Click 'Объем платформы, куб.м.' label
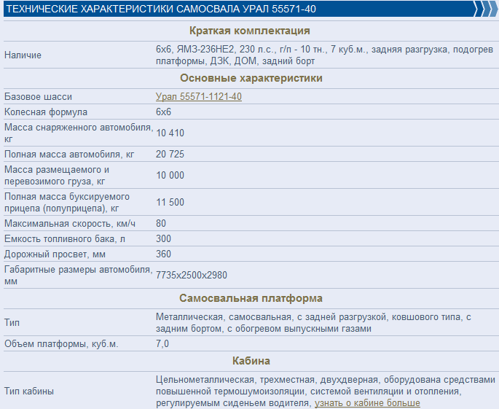Viewport: 499px width, 409px height. pyautogui.click(x=61, y=344)
